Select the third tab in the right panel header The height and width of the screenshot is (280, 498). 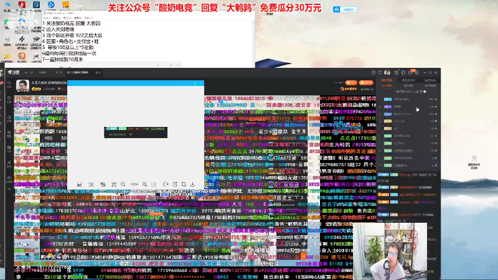tap(430, 80)
